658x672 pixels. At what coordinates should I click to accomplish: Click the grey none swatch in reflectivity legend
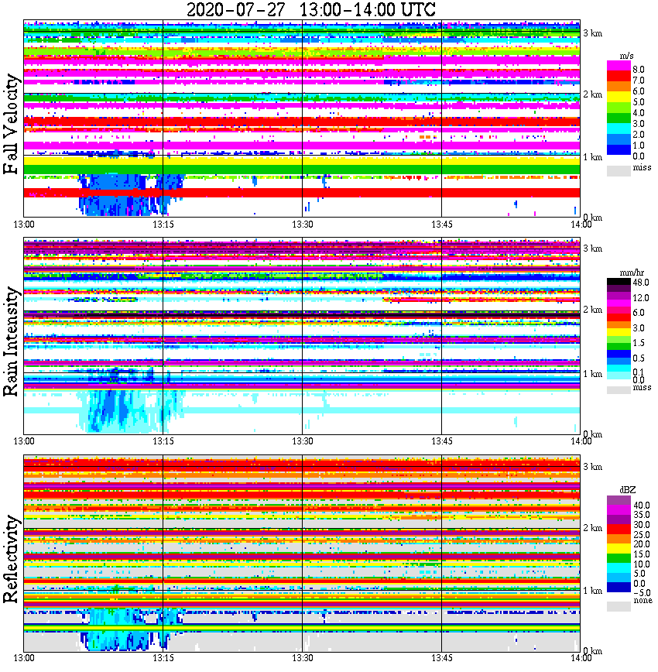click(619, 606)
